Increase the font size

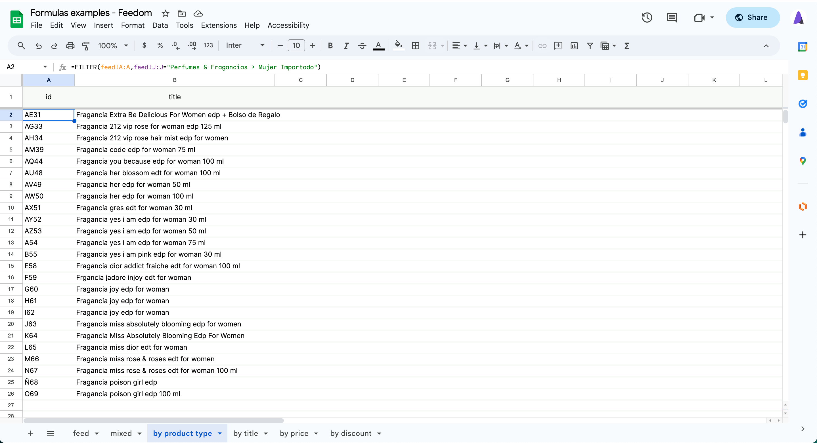312,46
